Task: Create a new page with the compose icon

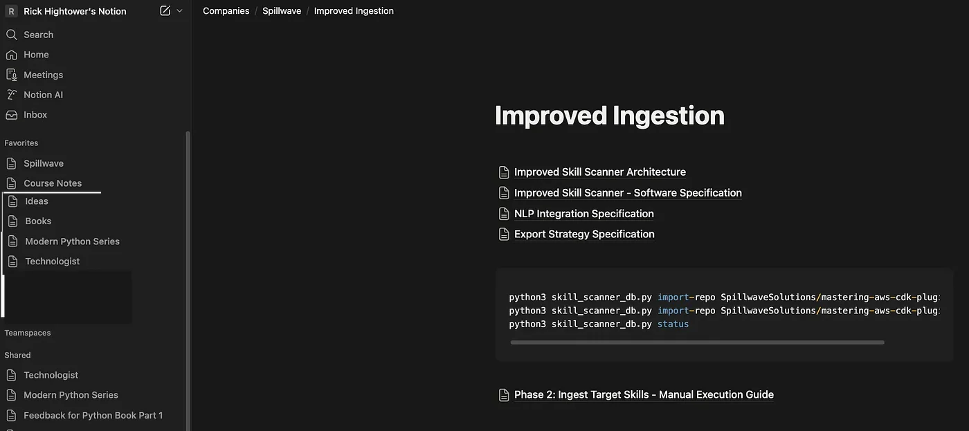Action: [164, 10]
